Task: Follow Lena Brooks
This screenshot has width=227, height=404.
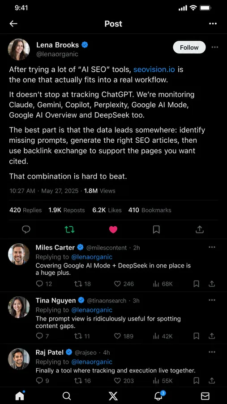Action: pos(189,48)
